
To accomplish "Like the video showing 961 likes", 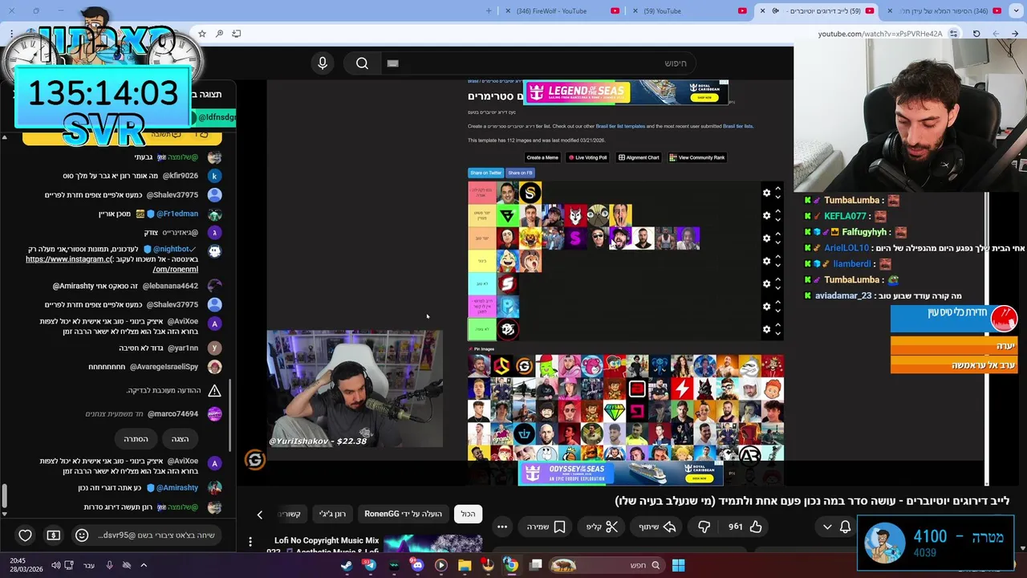I will point(745,527).
